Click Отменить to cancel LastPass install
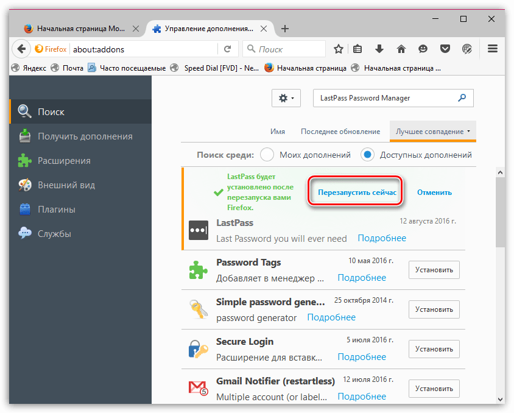This screenshot has width=514, height=413. tap(434, 192)
